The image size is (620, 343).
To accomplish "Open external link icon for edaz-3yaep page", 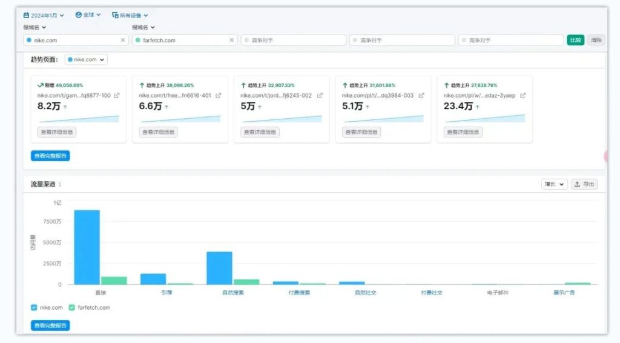I will (x=523, y=95).
